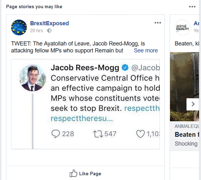Click the blue verified badge
The image size is (201, 180).
point(125,68)
